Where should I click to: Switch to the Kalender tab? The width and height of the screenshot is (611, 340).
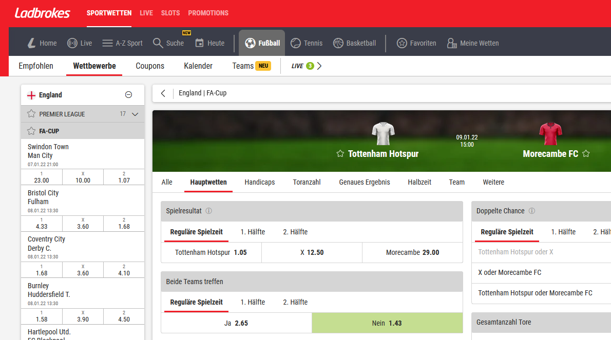coord(198,66)
